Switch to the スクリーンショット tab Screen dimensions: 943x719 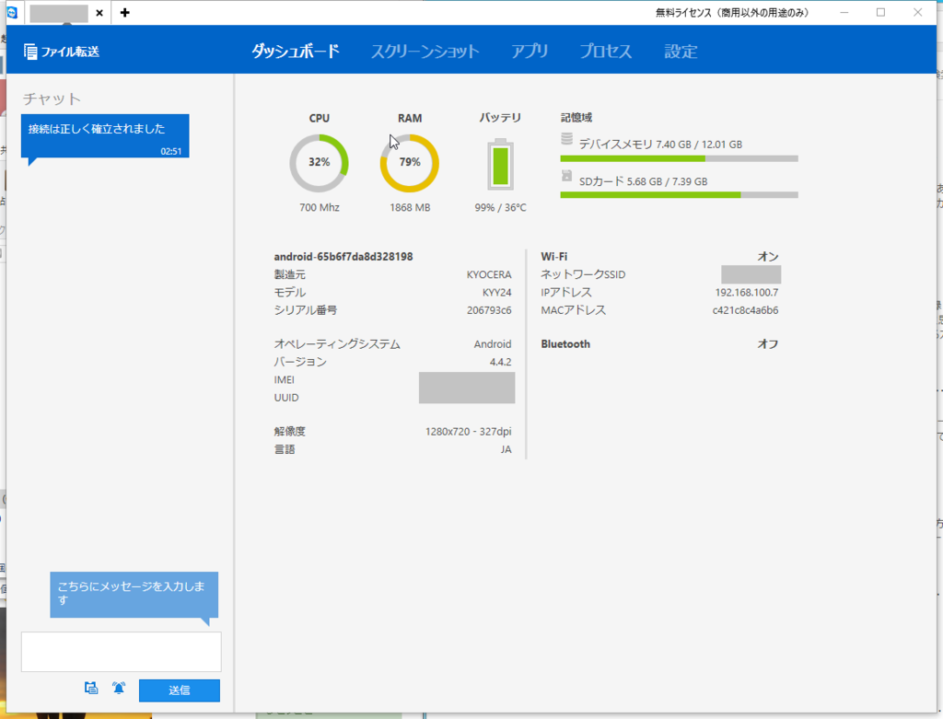tap(425, 52)
